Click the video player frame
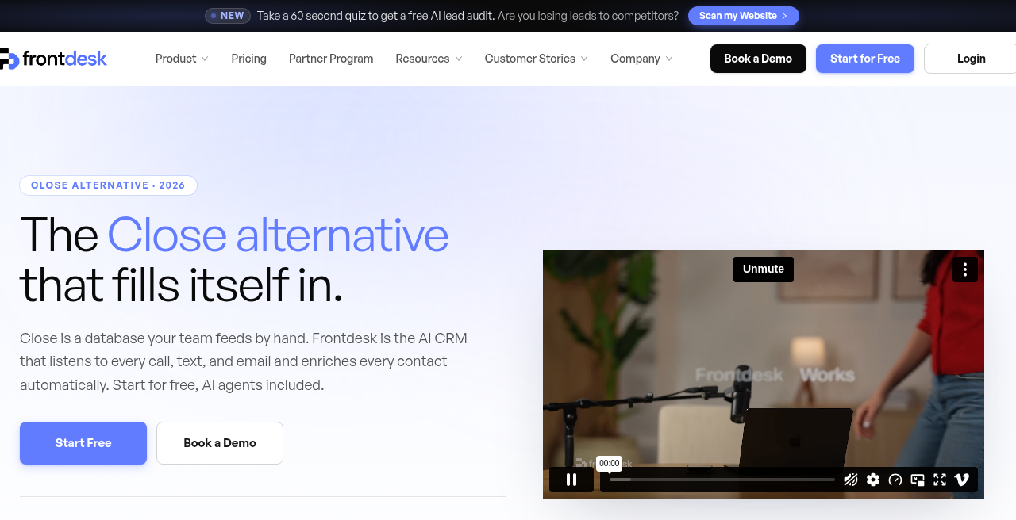 [x=764, y=374]
